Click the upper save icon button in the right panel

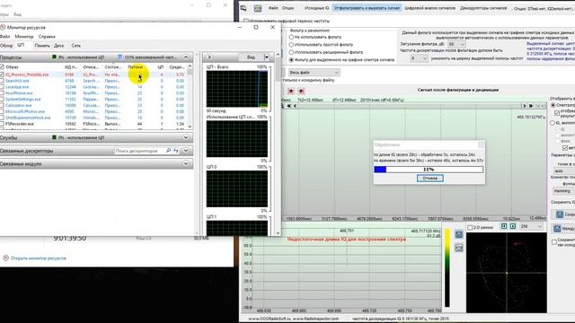point(560,214)
